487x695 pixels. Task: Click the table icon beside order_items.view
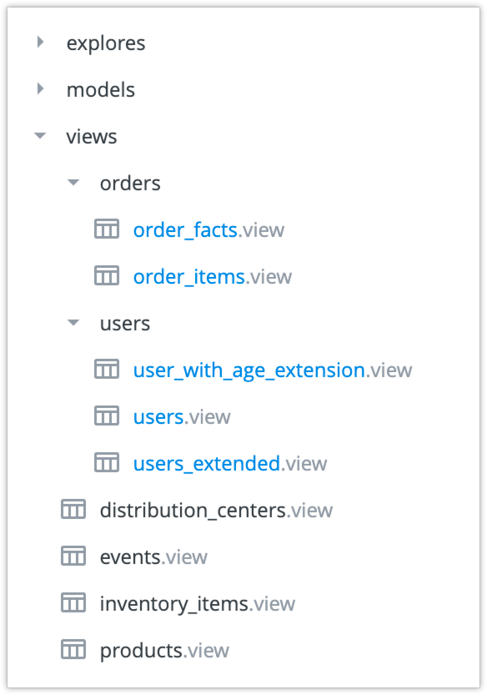(x=107, y=275)
